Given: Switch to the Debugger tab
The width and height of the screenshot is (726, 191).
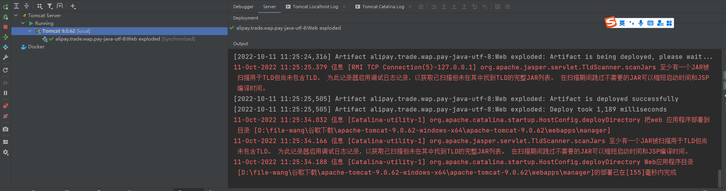Looking at the screenshot, I should (x=243, y=7).
